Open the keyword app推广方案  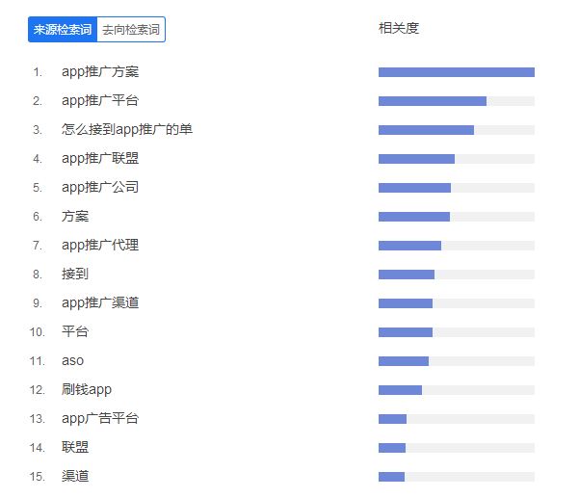coord(100,72)
